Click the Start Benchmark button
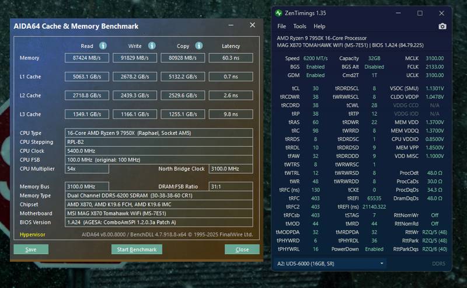The height and width of the screenshot is (288, 467). (137, 249)
